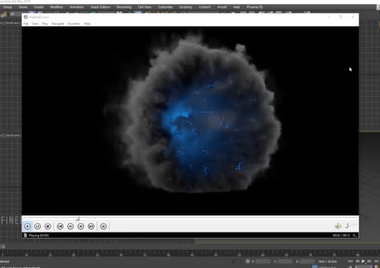
Task: Mute audio via the speaker icon
Action: (x=338, y=226)
